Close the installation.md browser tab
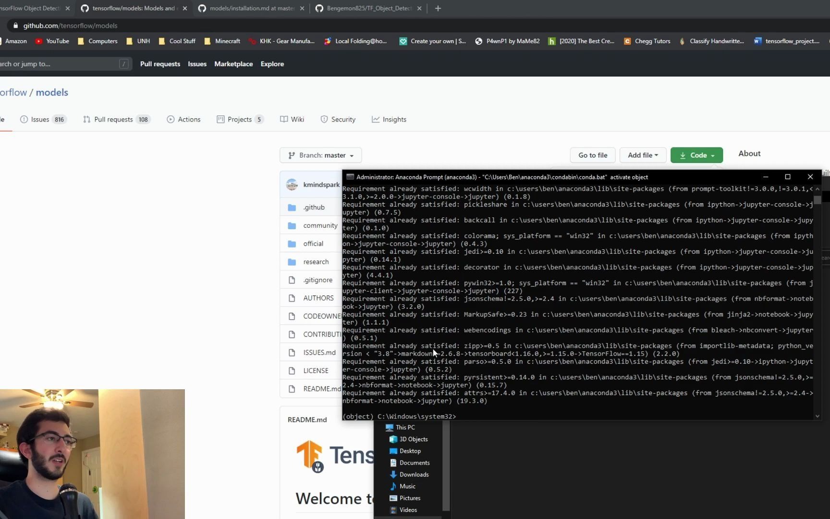Screen dimensions: 830x519 302,8
